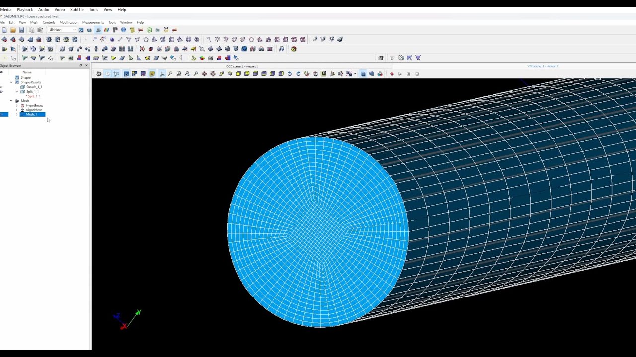Screen dimensions: 636x357
Task: Toggle the yellow highlighted selection-style icon
Action: click(x=152, y=74)
